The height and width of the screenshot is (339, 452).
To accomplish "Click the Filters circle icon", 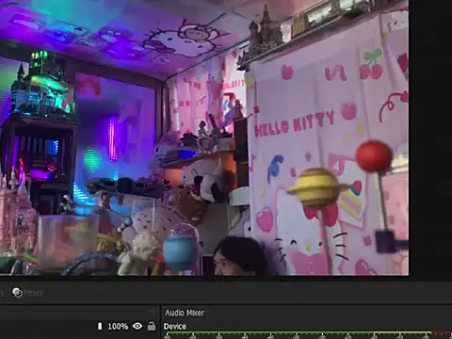I will click(x=17, y=293).
